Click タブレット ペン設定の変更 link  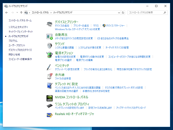[x=67, y=69]
